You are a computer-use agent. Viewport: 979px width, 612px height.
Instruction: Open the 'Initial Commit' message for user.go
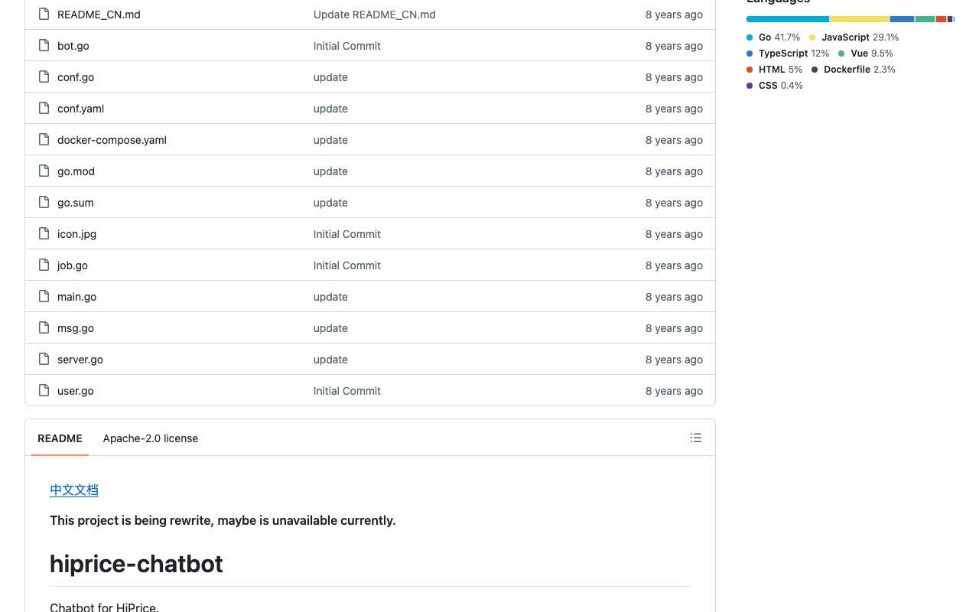[x=347, y=391]
